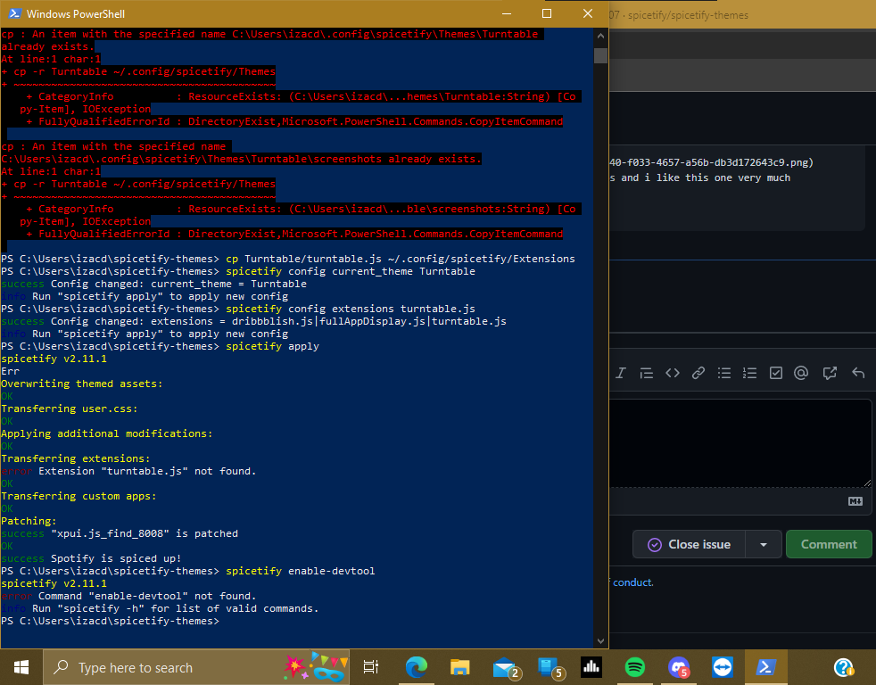Insert a numbered list
This screenshot has width=876, height=685.
(749, 373)
